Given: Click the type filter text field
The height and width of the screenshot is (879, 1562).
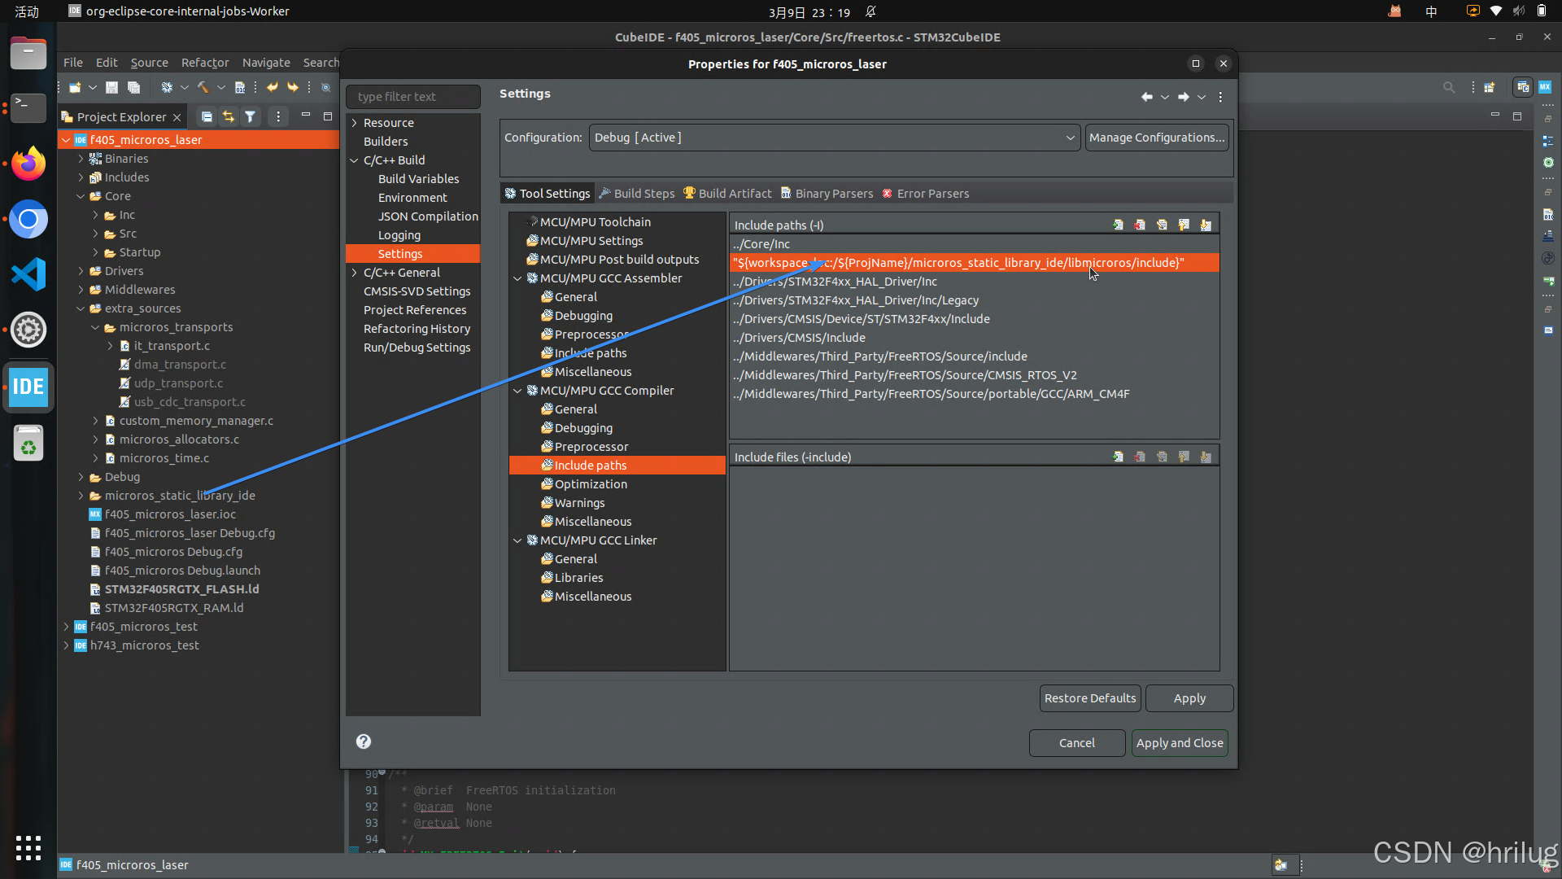Looking at the screenshot, I should pos(413,97).
